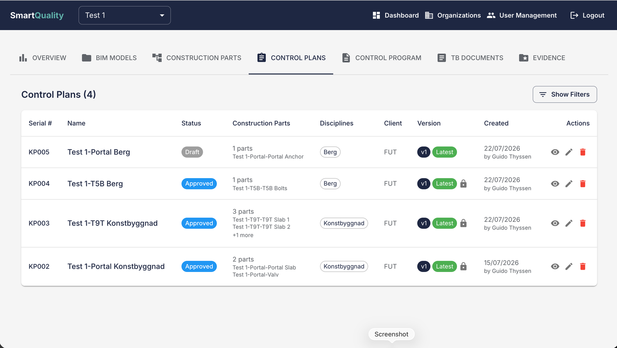View the KP004 Test 1-T5B Berg plan

coord(555,184)
